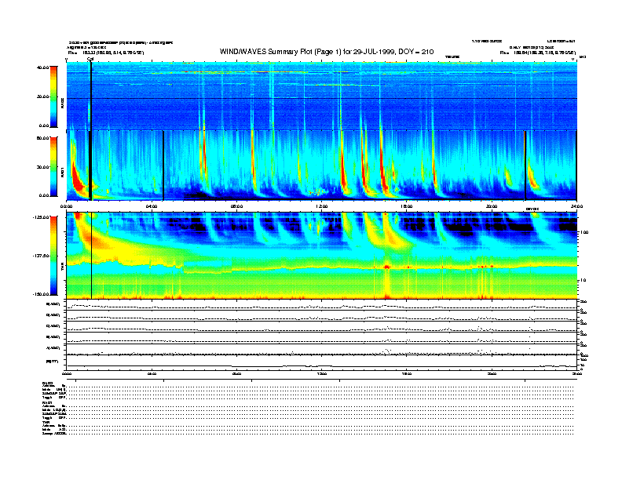The height and width of the screenshot is (480, 622).
Task: Click the 16:00 label under the line plots
Action: pyautogui.click(x=407, y=373)
